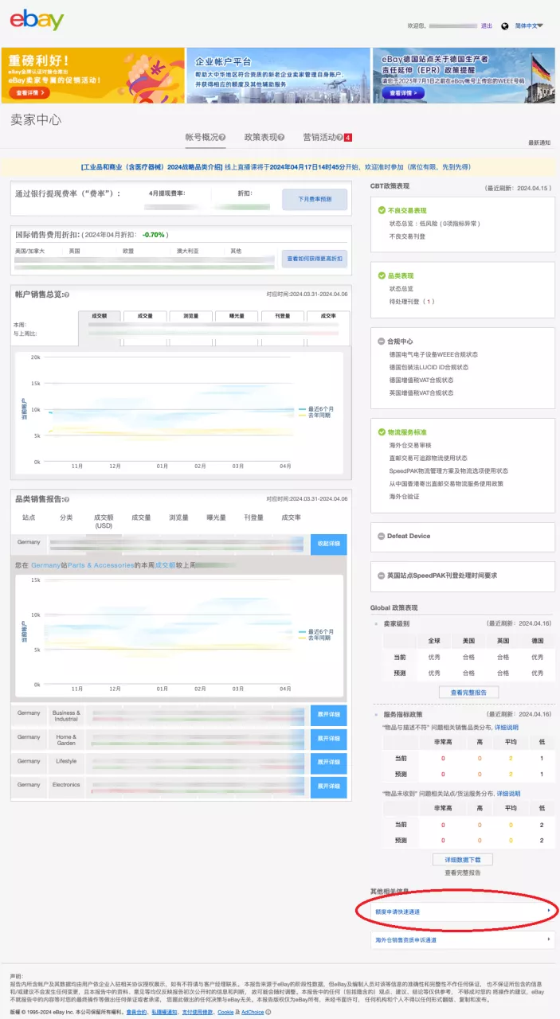Open 英国增值税VAT合规状态
Viewport: 560px width, 1019px height.
click(x=421, y=392)
